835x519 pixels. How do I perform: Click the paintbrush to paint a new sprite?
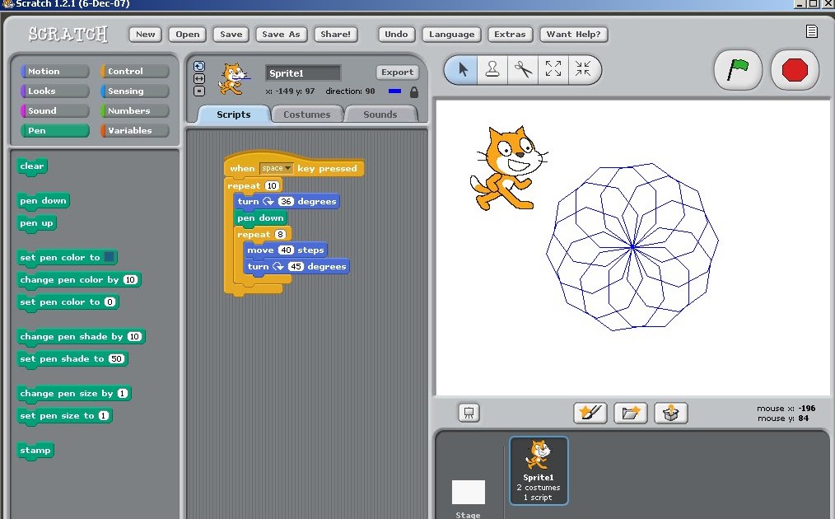point(590,413)
